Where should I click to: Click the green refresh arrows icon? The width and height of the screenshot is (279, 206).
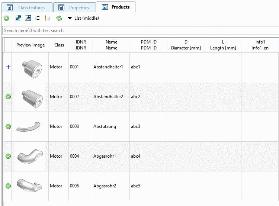pyautogui.click(x=59, y=18)
